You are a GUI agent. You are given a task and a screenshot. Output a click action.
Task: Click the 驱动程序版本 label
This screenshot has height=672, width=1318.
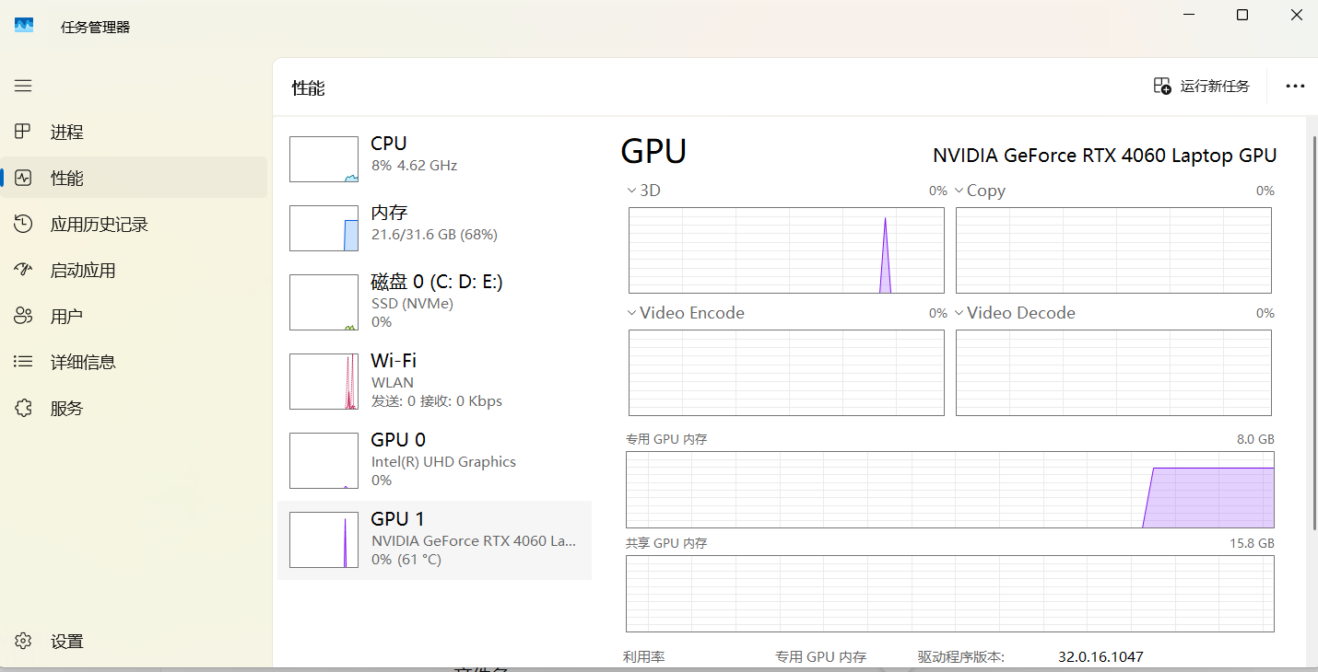(x=960, y=657)
